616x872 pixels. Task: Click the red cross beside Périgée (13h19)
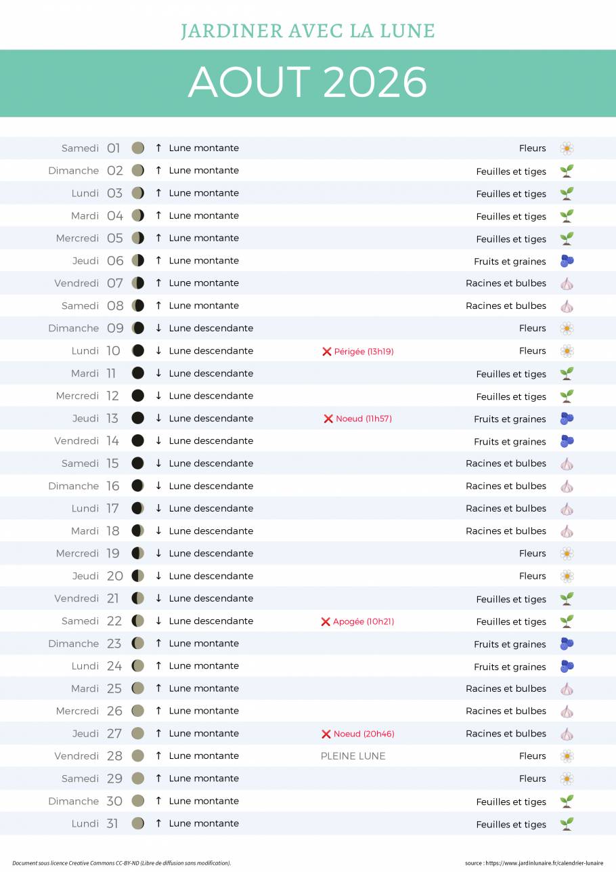pyautogui.click(x=326, y=352)
